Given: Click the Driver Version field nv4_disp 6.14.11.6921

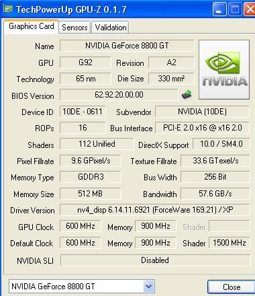Looking at the screenshot, I should pyautogui.click(x=155, y=210).
